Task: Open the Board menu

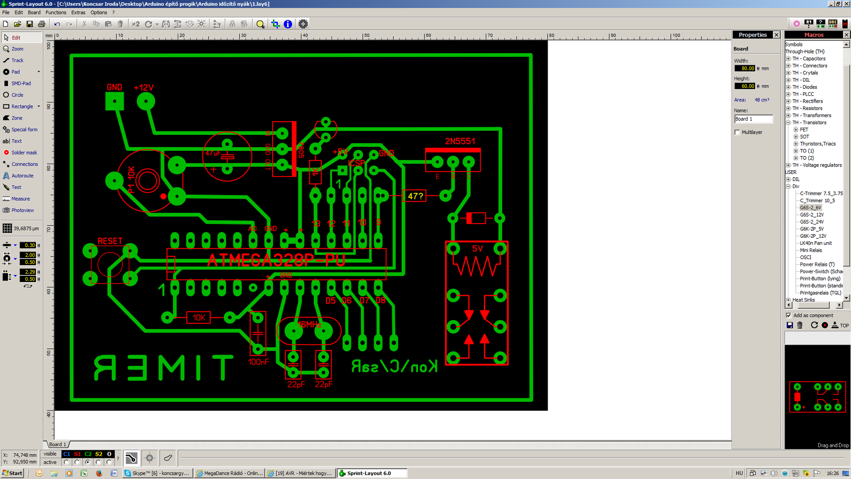Action: click(x=34, y=13)
